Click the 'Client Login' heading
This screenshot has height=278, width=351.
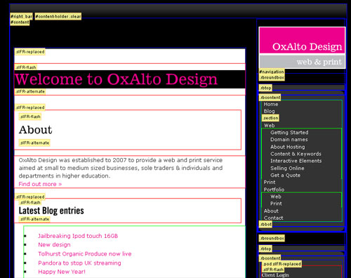click(275, 275)
